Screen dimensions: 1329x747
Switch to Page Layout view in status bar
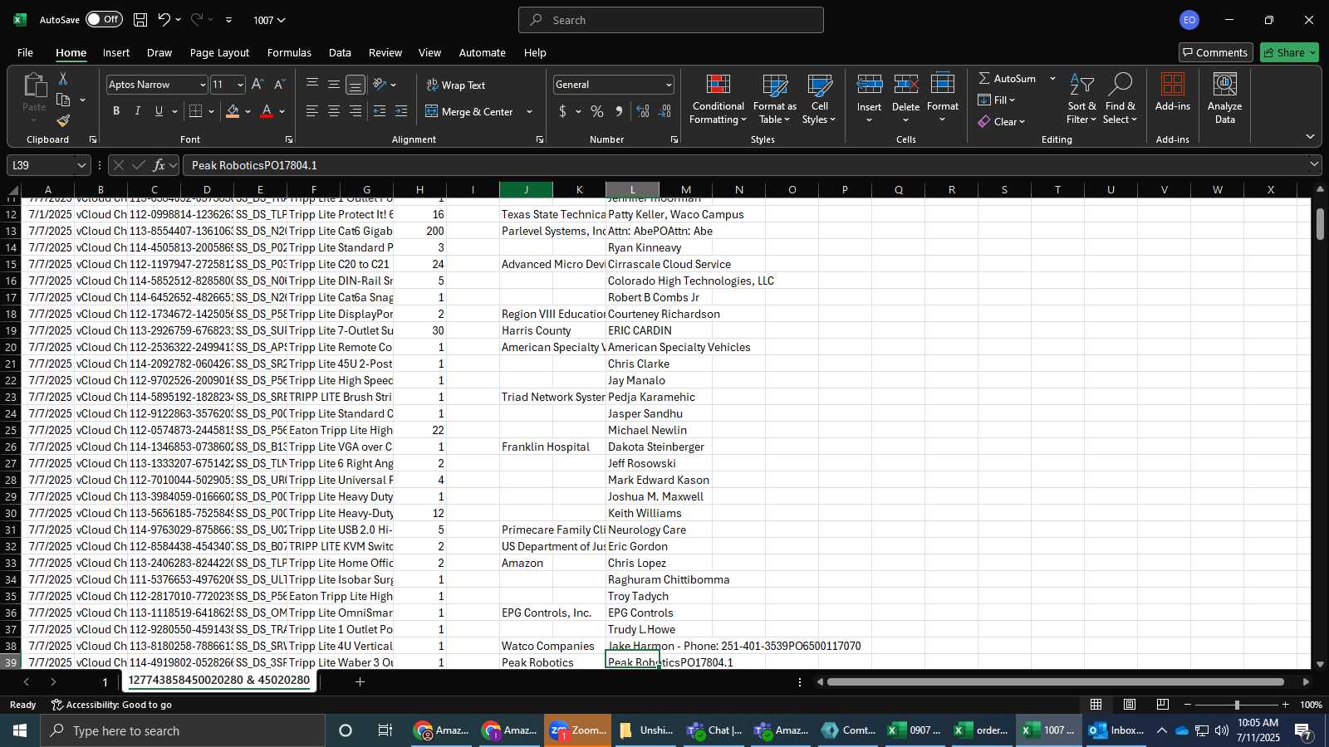1130,705
